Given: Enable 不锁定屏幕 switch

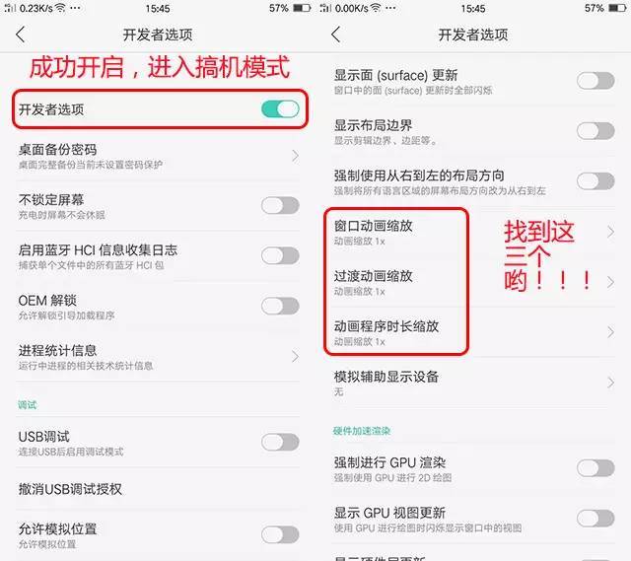Looking at the screenshot, I should [280, 206].
